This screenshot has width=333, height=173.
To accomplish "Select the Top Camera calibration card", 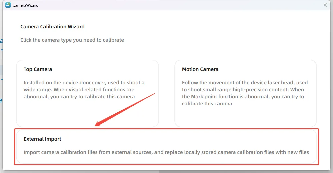I will (x=87, y=93).
